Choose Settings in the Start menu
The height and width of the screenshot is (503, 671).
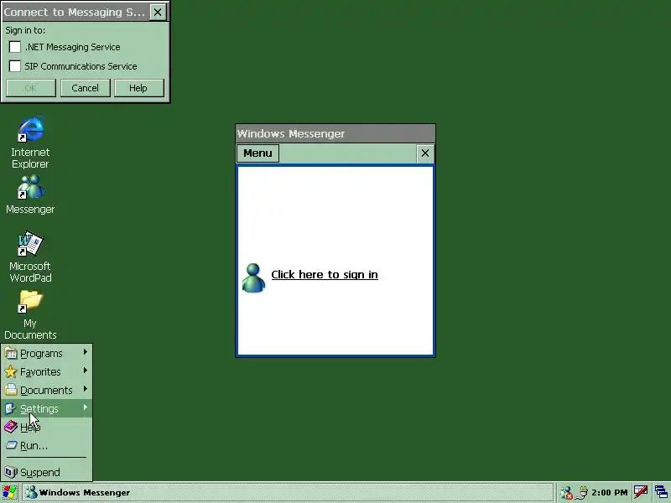[46, 408]
